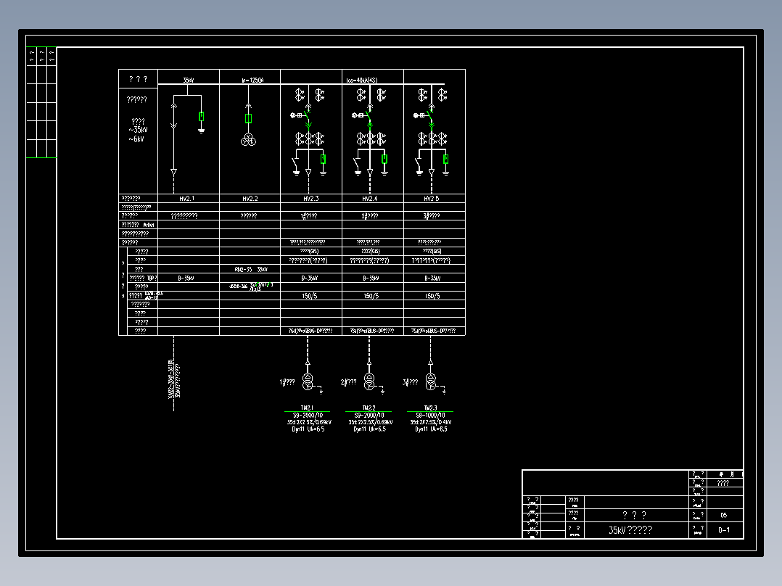Select the TM2.3 transformer label
The width and height of the screenshot is (782, 586).
coord(430,408)
